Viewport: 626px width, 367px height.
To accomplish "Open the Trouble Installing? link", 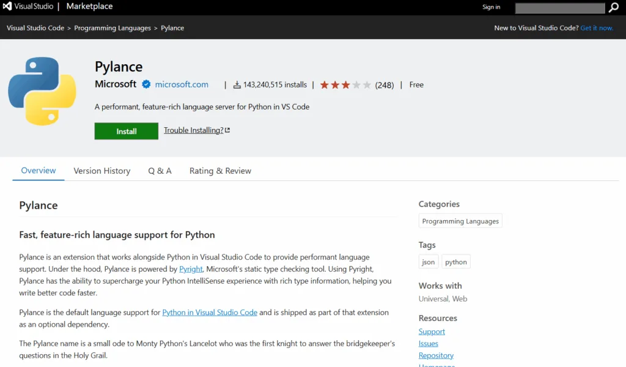I will [194, 130].
